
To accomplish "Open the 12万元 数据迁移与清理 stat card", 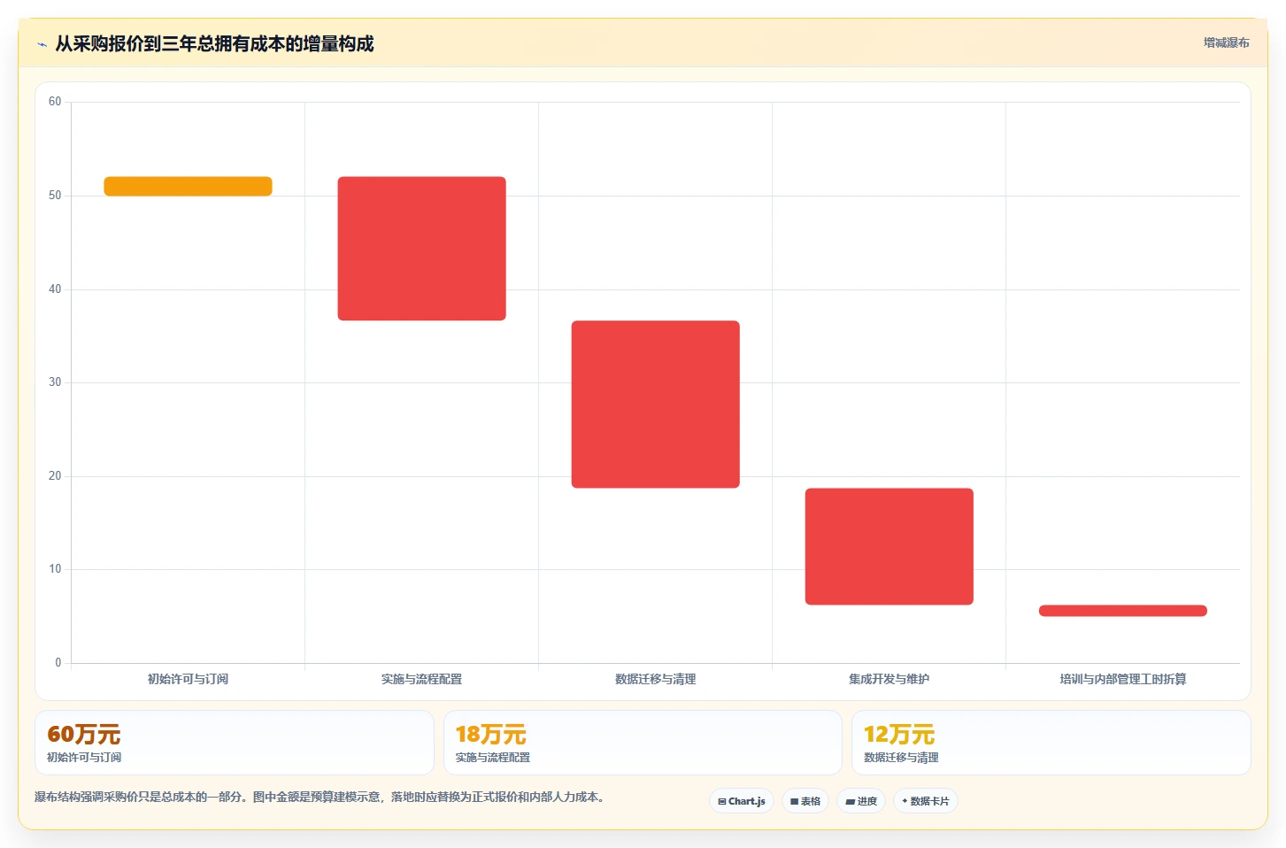I will (x=1051, y=743).
